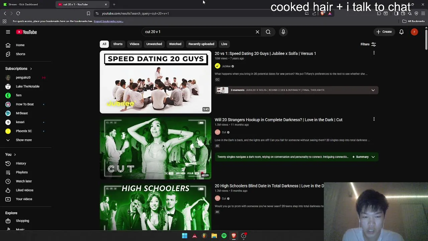
Task: Click the browser address bar URL
Action: (x=135, y=13)
